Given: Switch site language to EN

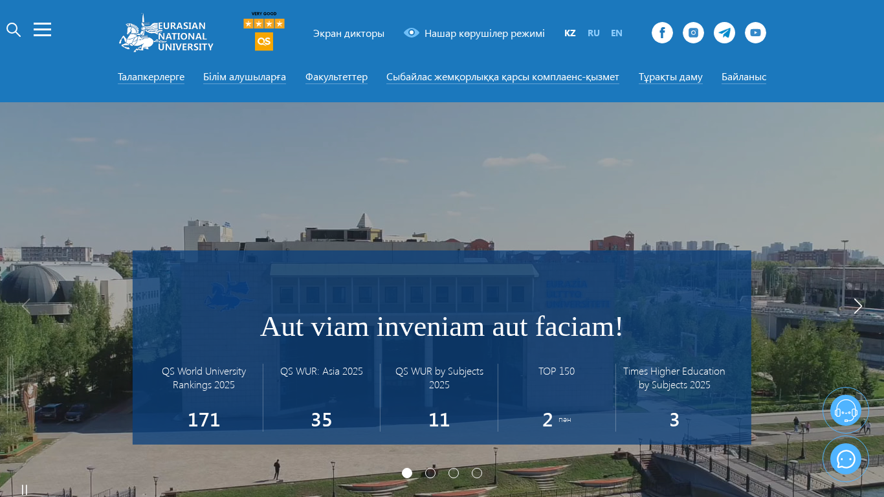Looking at the screenshot, I should (617, 33).
